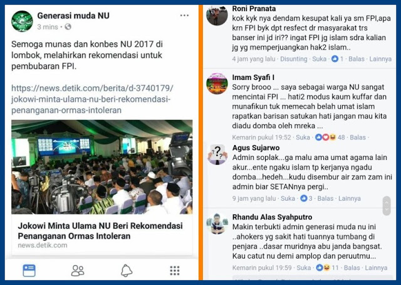Open Lainnya options on Roni Pranata's comment
Image resolution: width=401 pixels, height=285 pixels.
(380, 59)
